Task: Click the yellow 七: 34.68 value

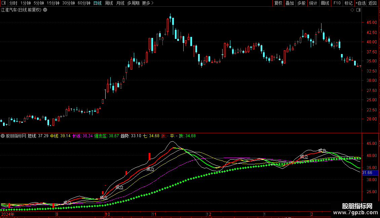Action: 151,136
